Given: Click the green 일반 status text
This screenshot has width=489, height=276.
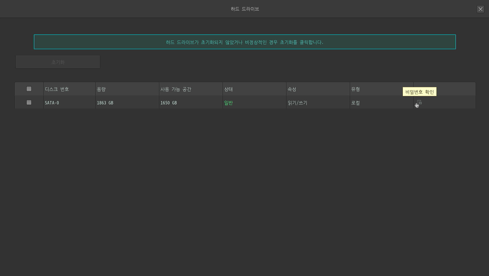Looking at the screenshot, I should tap(228, 103).
